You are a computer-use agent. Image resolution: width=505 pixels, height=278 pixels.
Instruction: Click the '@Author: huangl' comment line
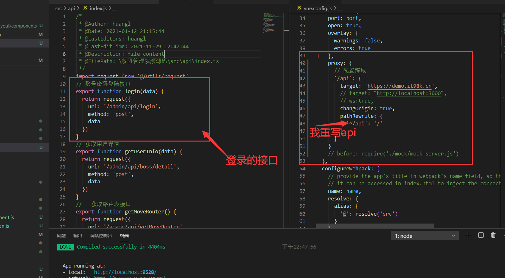(x=104, y=24)
